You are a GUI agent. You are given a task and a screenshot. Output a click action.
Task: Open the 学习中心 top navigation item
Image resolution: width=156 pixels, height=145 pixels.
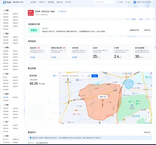coord(68,2)
